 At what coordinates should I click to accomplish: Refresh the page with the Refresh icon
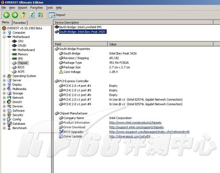[x=32, y=15]
